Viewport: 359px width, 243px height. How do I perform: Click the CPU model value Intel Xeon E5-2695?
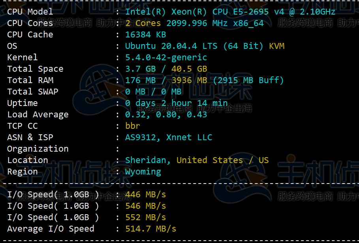pyautogui.click(x=230, y=12)
